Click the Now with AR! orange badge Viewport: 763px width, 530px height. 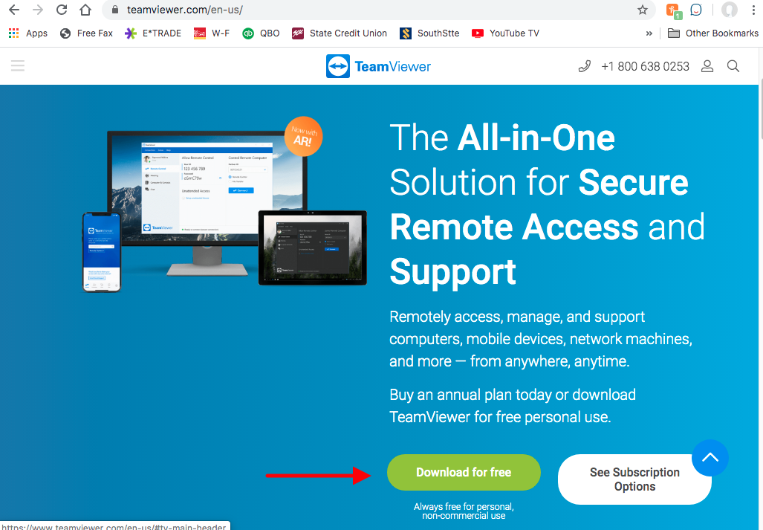(x=303, y=136)
